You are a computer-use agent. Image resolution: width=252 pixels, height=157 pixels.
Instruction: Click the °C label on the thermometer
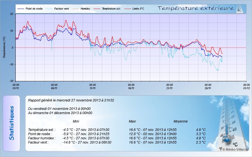coord(235,144)
